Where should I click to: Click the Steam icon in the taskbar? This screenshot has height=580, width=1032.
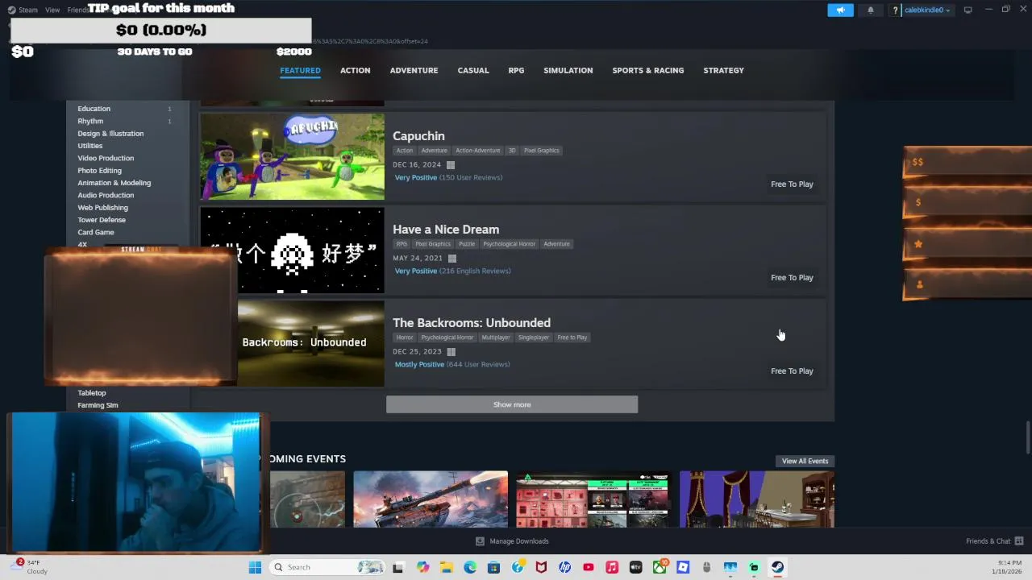[x=778, y=567]
